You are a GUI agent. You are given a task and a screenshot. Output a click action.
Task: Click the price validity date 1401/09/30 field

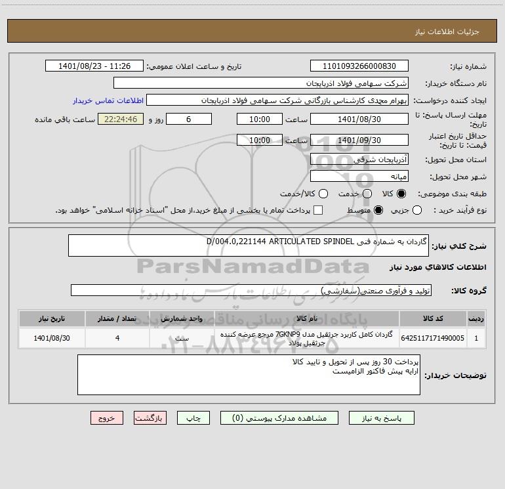point(359,140)
